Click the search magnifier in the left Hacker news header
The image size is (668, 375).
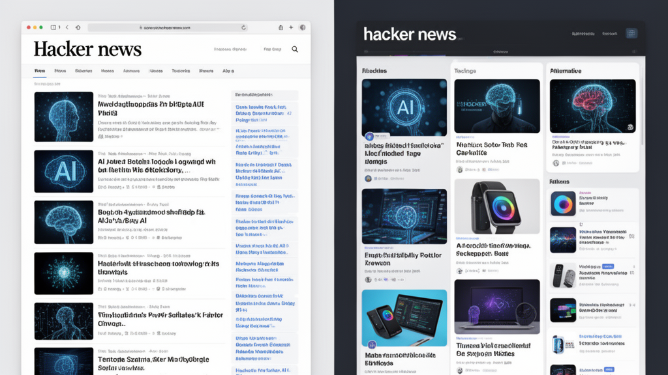(x=295, y=49)
